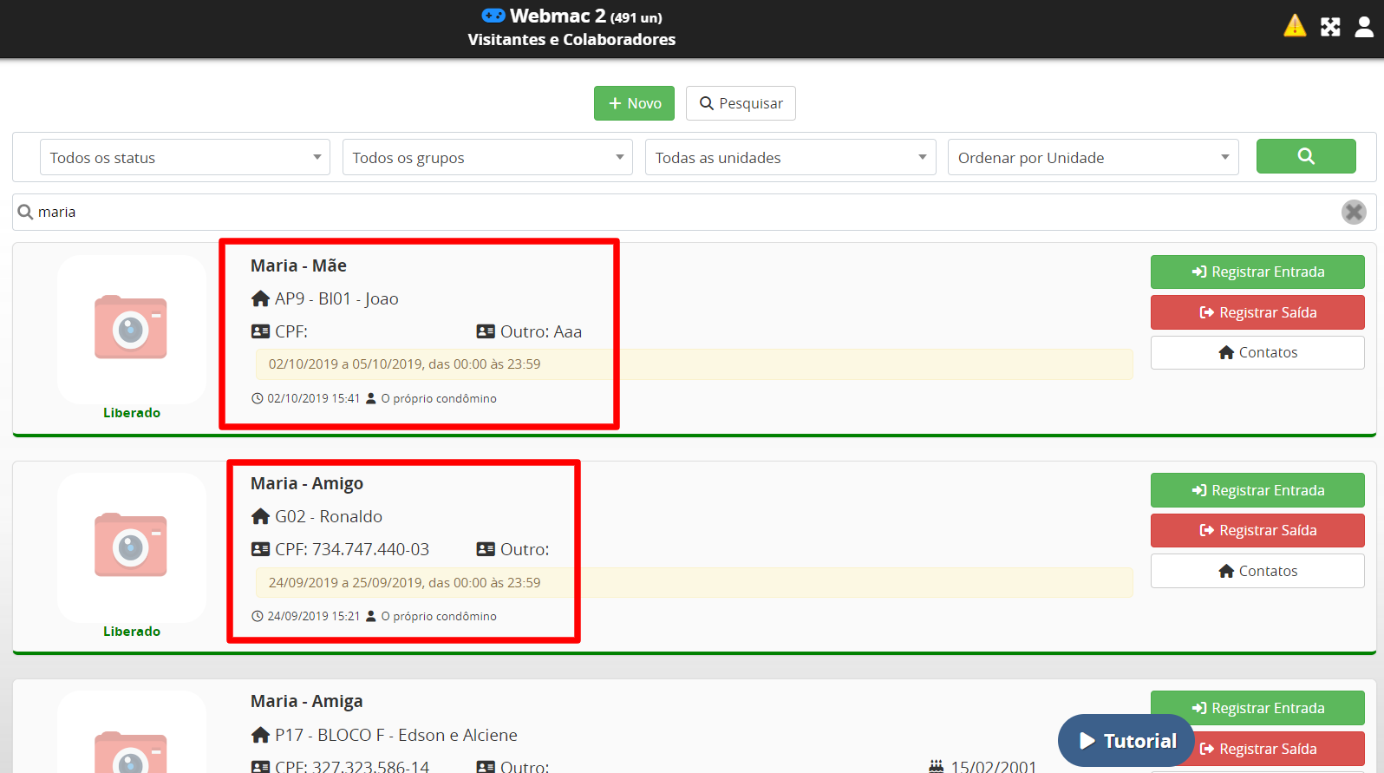Viewport: 1384px width, 773px height.
Task: Click the Webmac gamepad logo icon
Action: tap(493, 16)
